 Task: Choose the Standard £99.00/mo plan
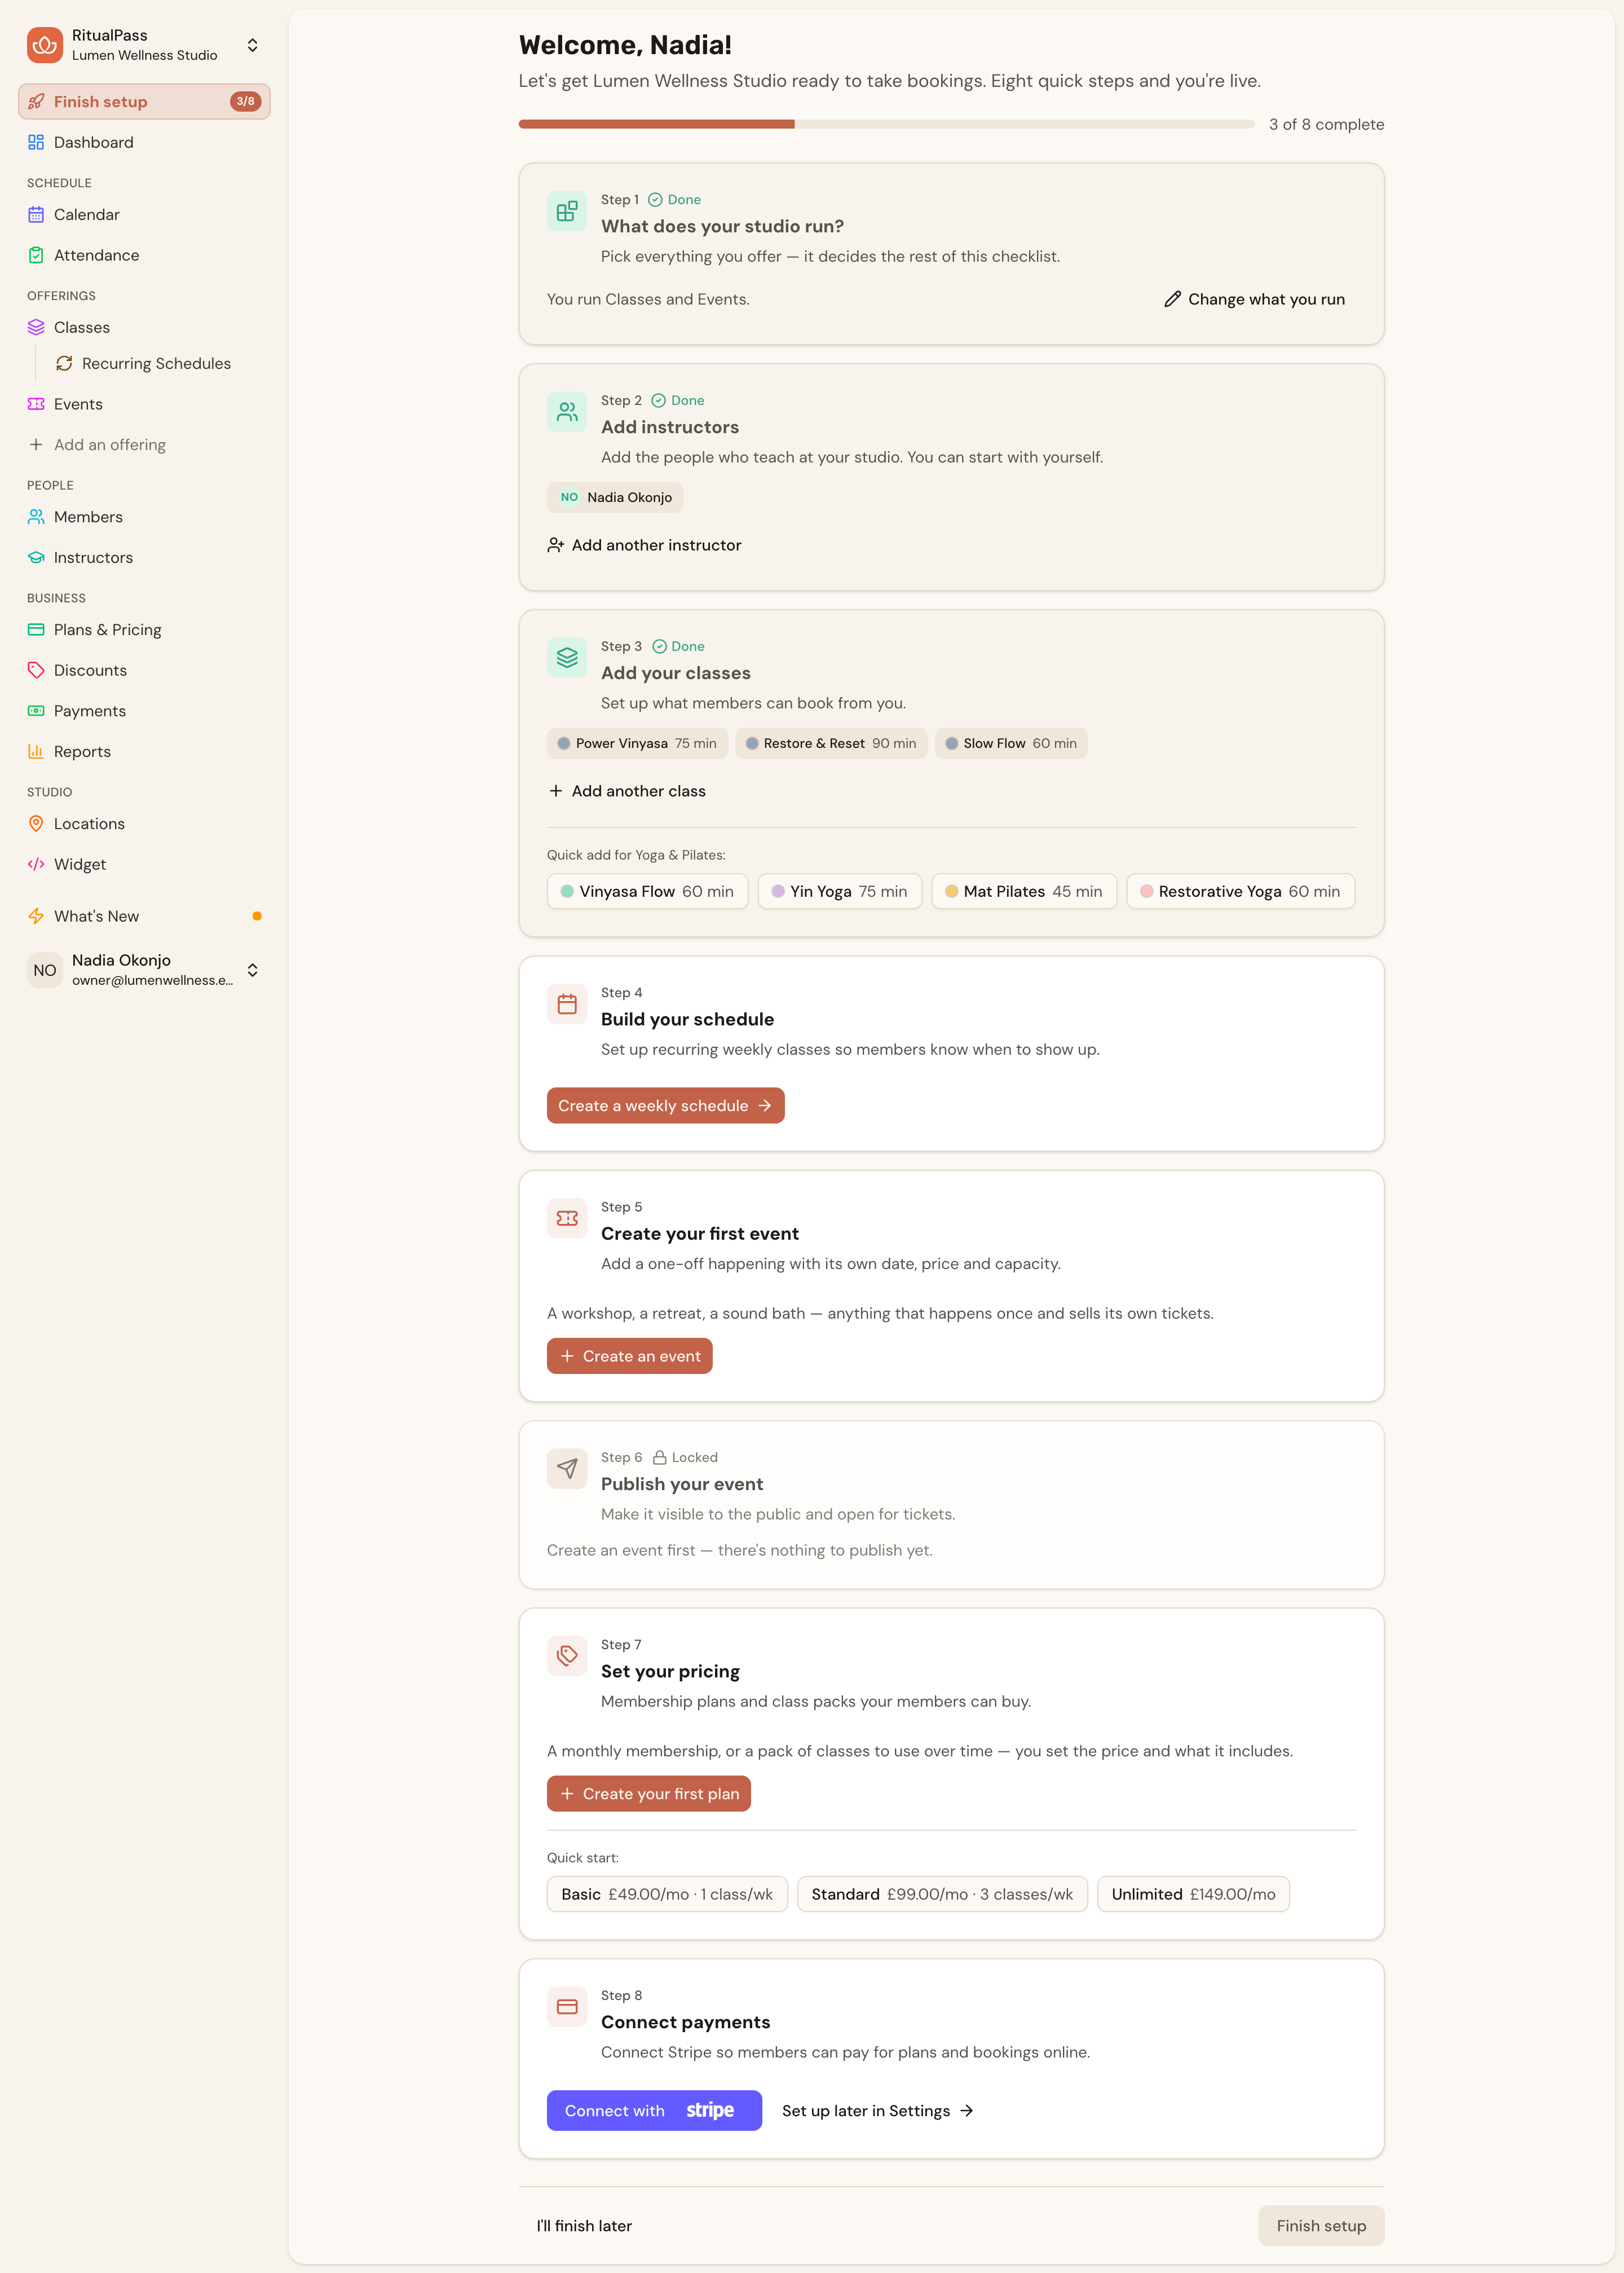coord(942,1894)
